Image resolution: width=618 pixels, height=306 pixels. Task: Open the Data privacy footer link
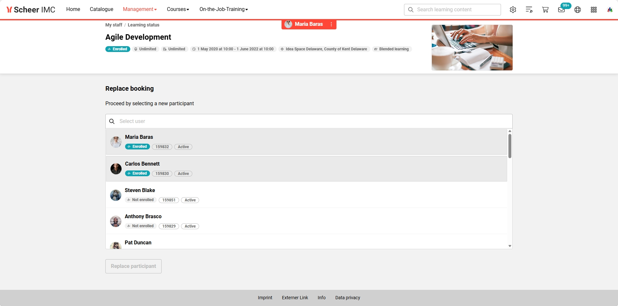point(348,298)
